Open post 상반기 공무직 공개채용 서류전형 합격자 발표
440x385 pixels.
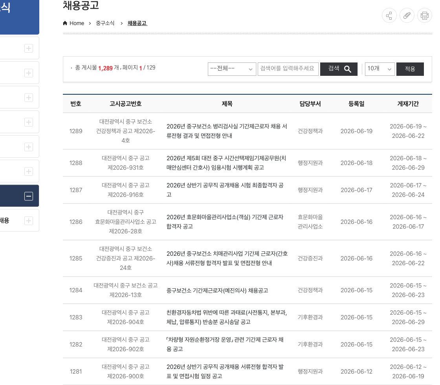tap(225, 372)
